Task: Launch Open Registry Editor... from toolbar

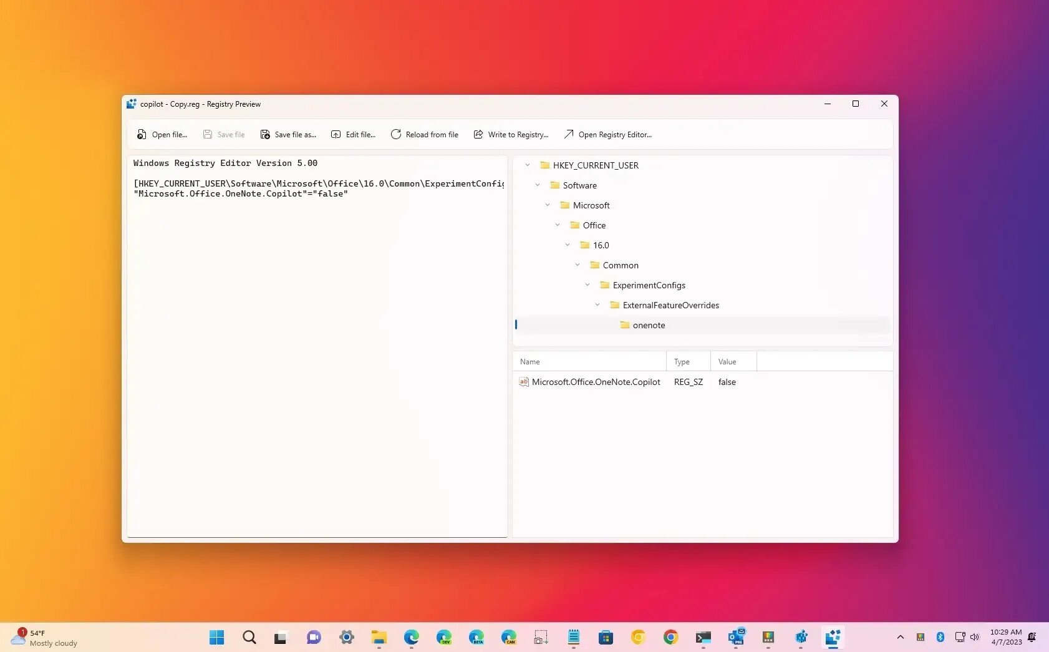Action: [x=608, y=135]
